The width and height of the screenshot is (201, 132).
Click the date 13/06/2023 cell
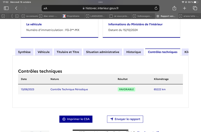pyautogui.click(x=28, y=89)
